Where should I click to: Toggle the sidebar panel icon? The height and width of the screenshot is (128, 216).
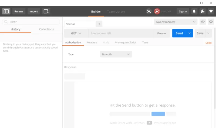click(6, 11)
